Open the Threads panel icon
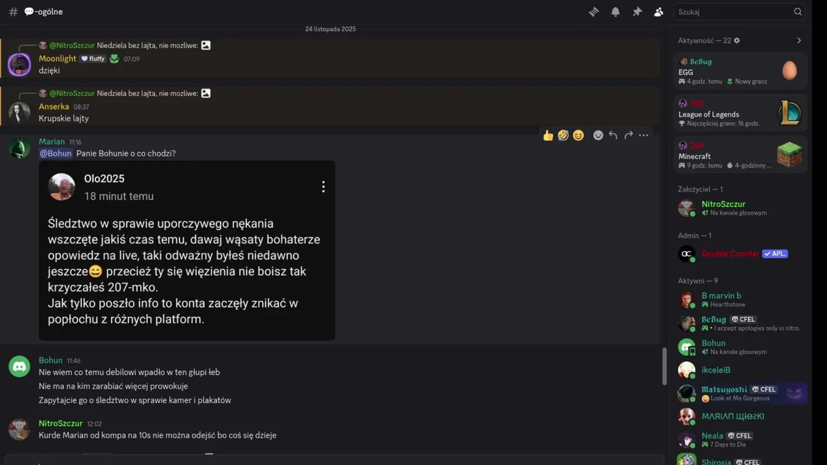The width and height of the screenshot is (827, 465). coord(594,12)
